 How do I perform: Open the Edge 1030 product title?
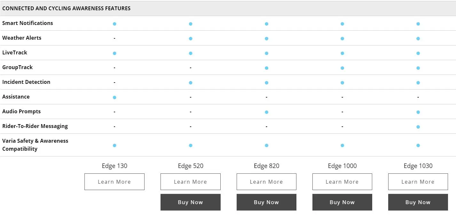click(x=418, y=166)
